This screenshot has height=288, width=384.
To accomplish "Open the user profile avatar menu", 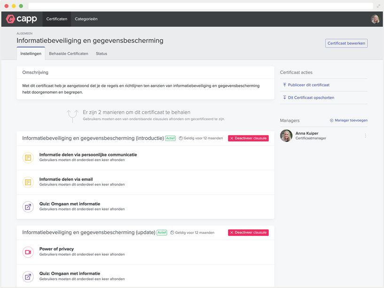I will tap(375, 19).
